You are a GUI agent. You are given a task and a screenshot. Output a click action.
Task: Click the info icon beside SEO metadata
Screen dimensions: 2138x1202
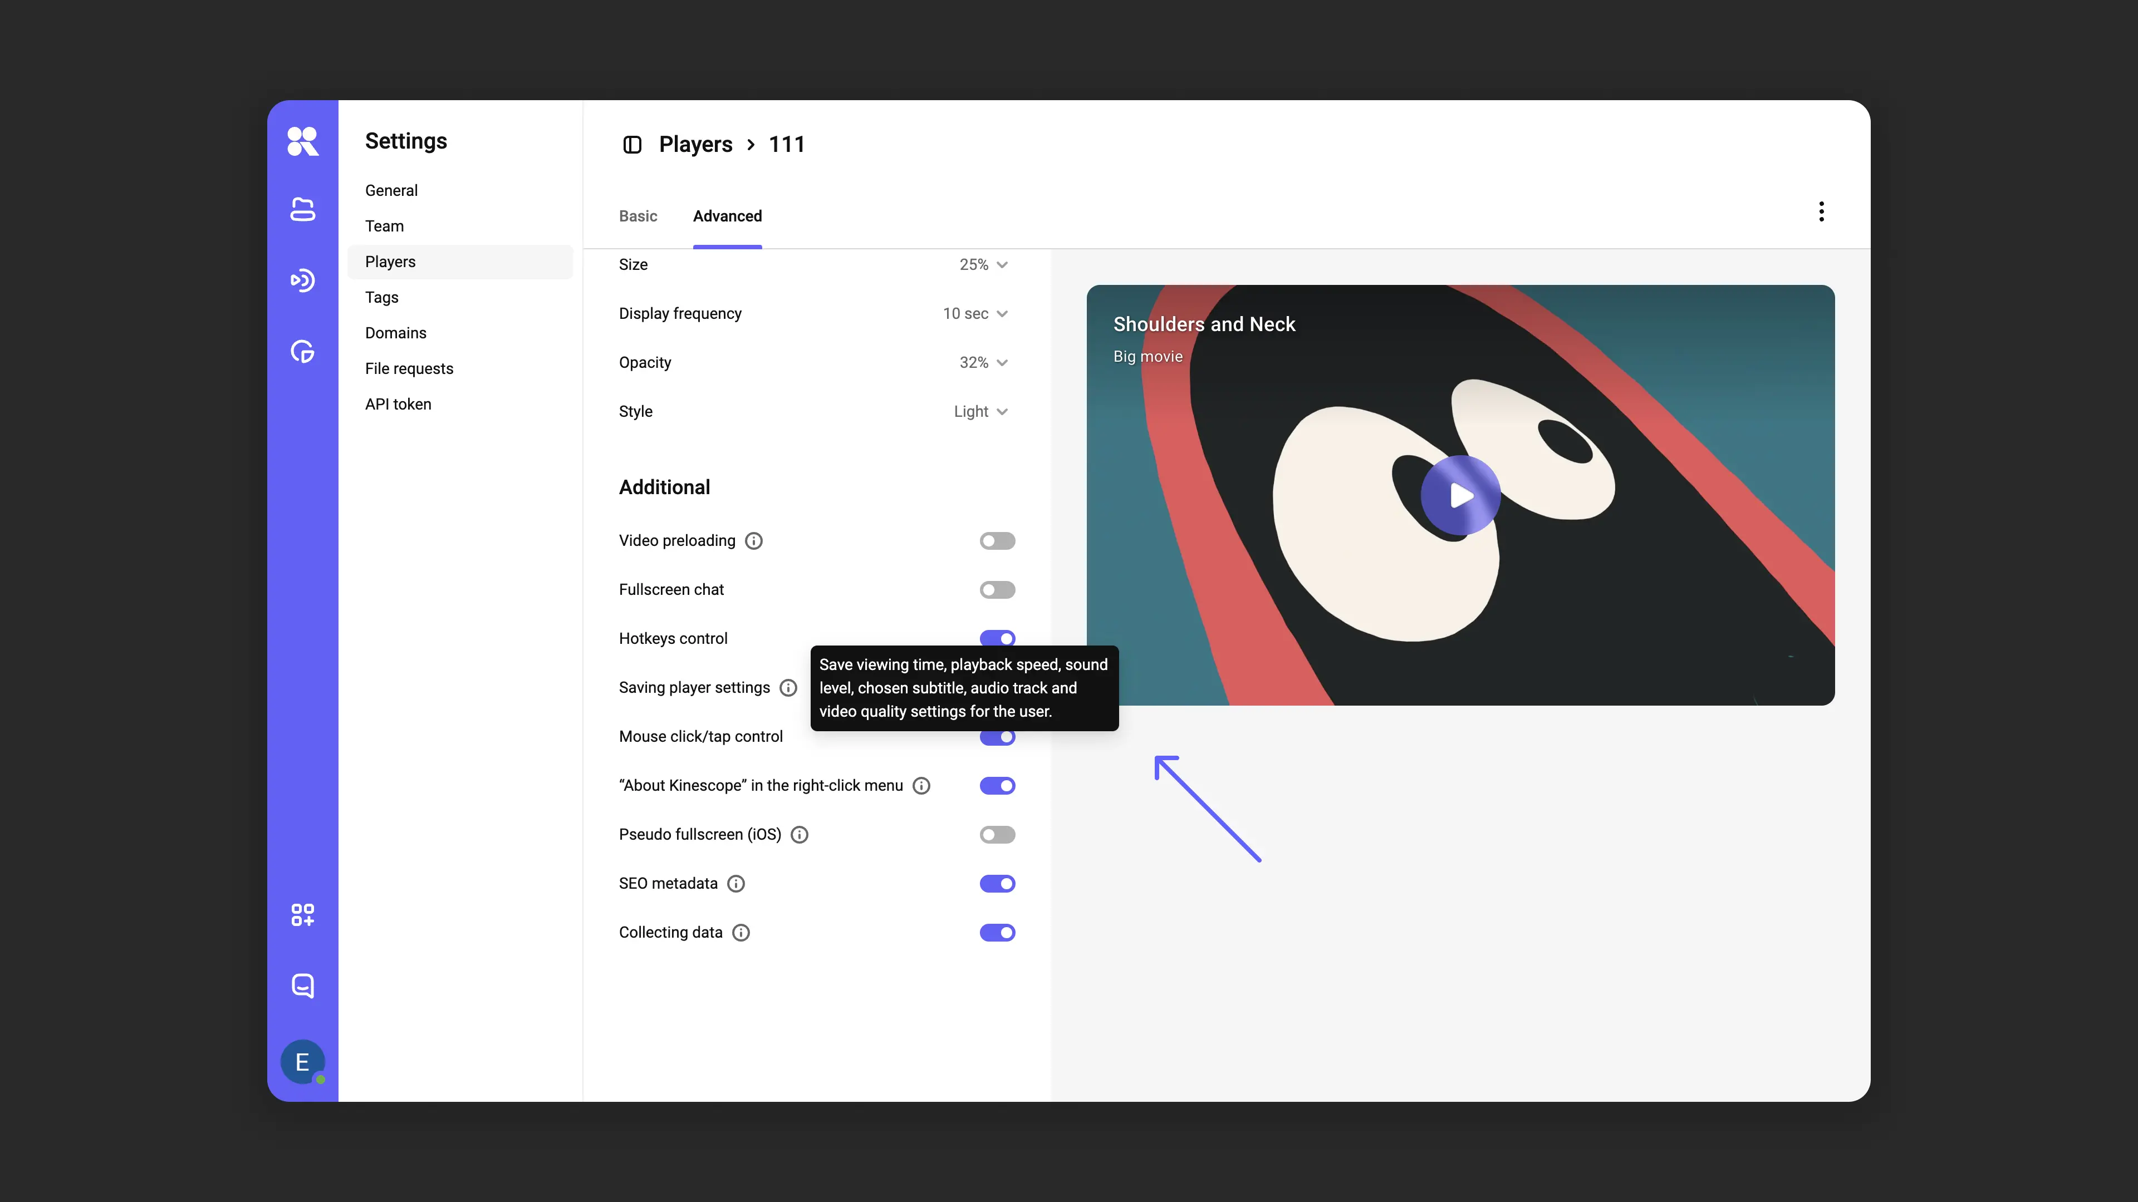(736, 884)
